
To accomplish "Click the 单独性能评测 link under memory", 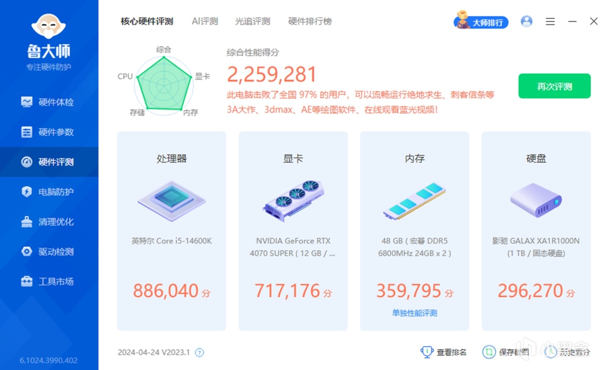I will pyautogui.click(x=414, y=313).
